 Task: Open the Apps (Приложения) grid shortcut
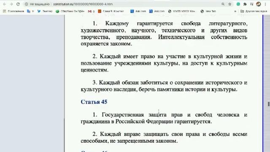click(13, 11)
